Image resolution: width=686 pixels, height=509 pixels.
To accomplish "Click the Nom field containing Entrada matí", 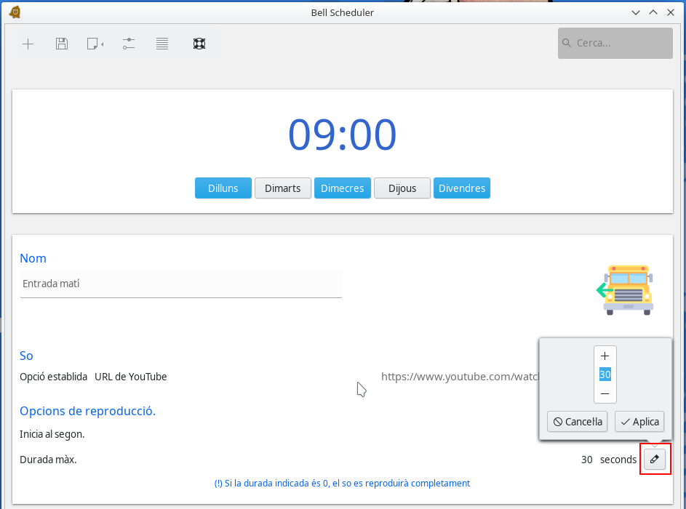I will coord(180,284).
